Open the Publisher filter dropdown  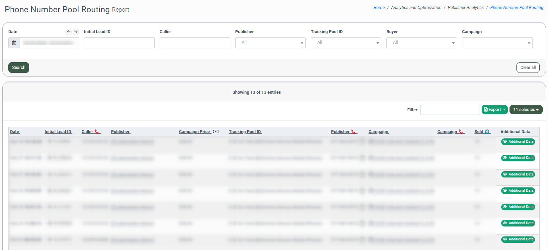pyautogui.click(x=270, y=43)
